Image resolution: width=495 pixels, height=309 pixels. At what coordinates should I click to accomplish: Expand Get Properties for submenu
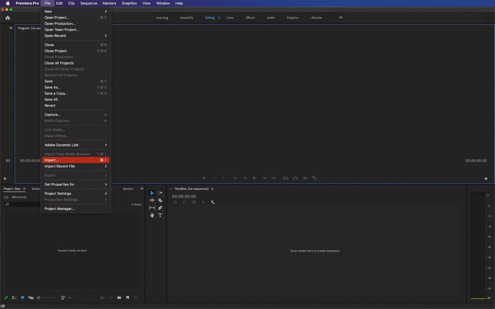pyautogui.click(x=75, y=184)
